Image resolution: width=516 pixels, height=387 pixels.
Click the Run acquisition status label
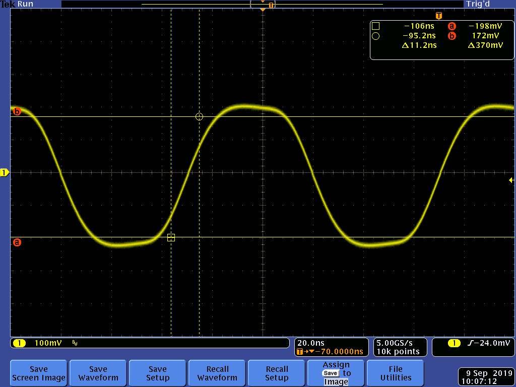25,4
